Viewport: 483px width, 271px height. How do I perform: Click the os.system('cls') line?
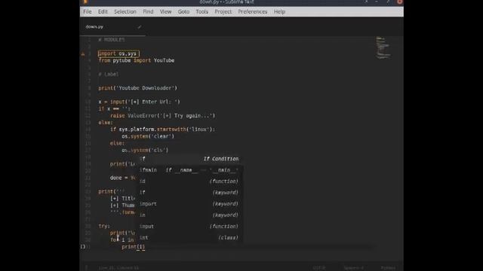(x=145, y=151)
